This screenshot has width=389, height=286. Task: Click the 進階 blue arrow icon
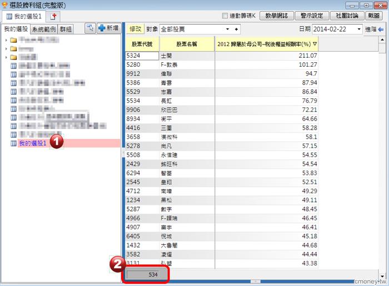click(381, 29)
